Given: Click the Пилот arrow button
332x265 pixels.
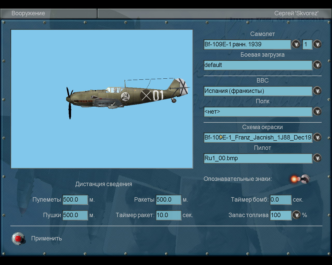Looking at the screenshot, I should (x=317, y=158).
